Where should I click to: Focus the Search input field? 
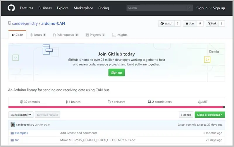[x=159, y=8]
